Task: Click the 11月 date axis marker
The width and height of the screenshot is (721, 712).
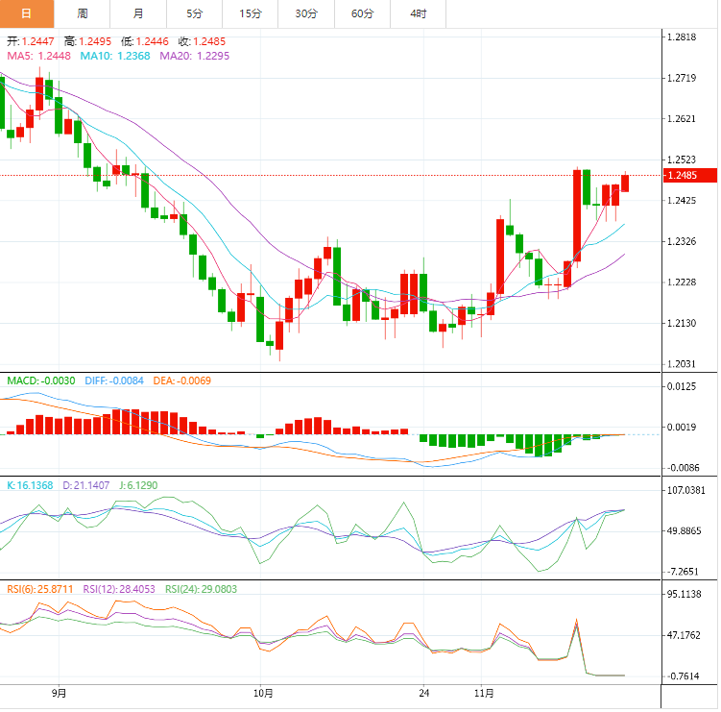Action: pyautogui.click(x=485, y=693)
